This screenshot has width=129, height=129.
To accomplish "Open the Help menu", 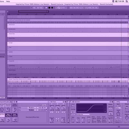I will (8, 1).
